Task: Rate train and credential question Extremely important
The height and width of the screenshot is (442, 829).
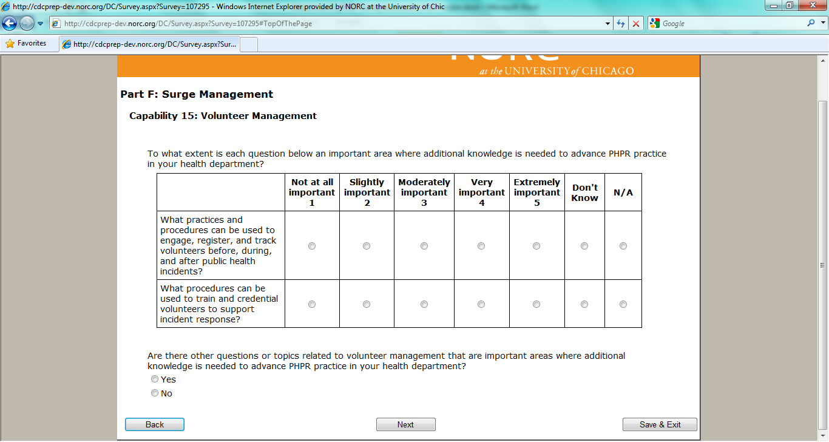Action: click(536, 304)
